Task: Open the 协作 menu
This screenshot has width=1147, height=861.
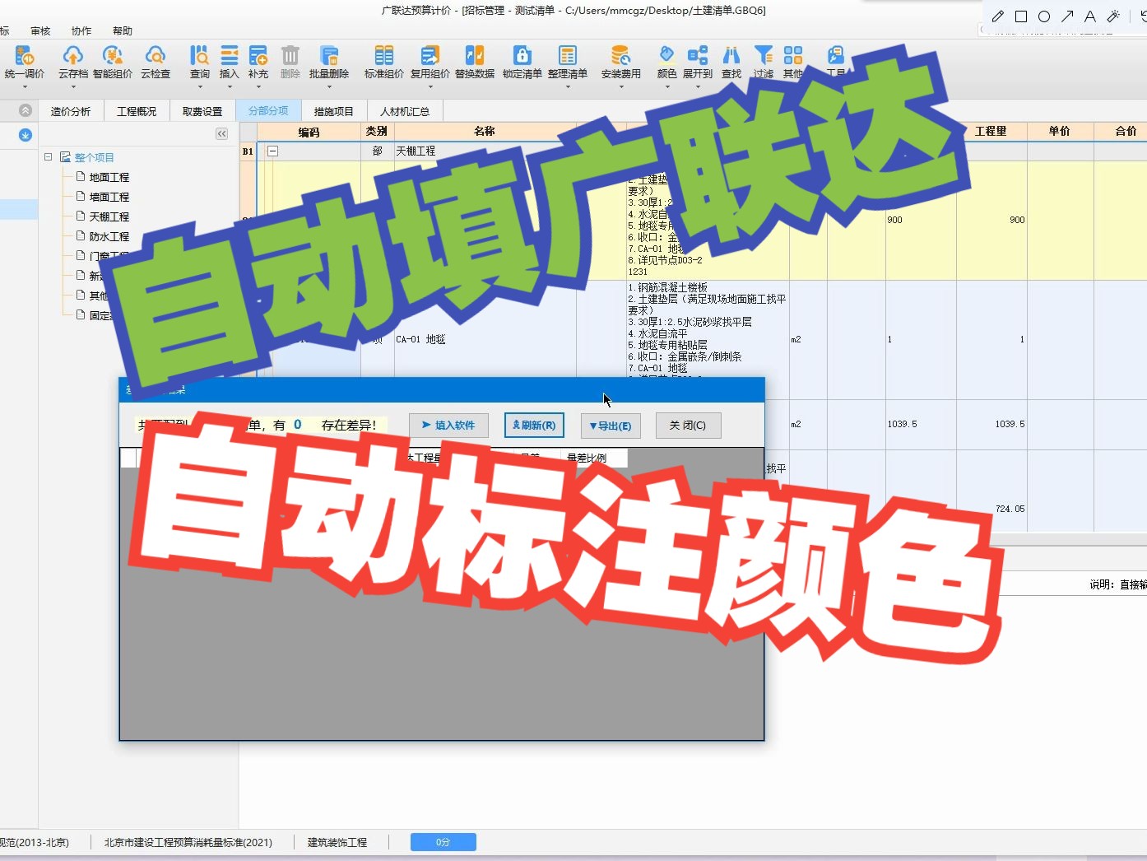Action: 81,31
